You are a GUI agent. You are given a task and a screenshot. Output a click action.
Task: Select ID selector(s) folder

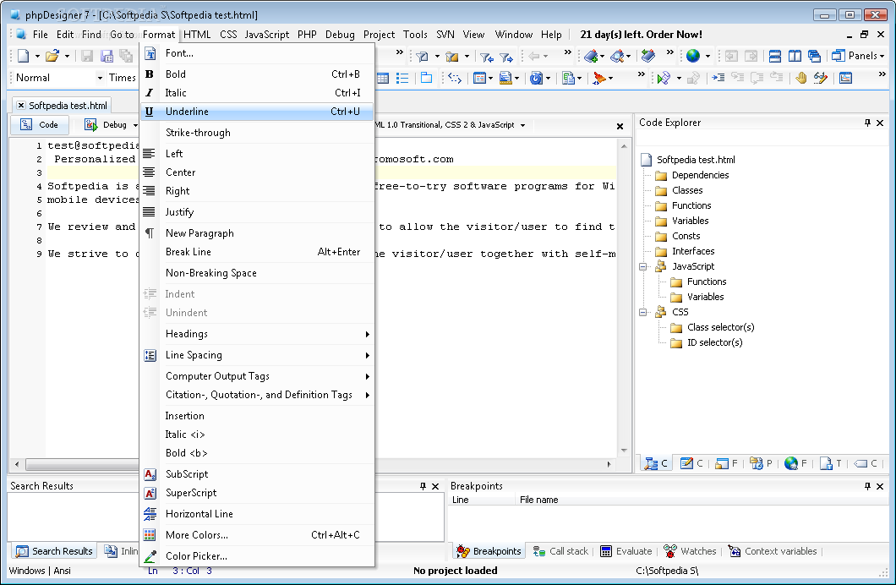click(x=707, y=342)
